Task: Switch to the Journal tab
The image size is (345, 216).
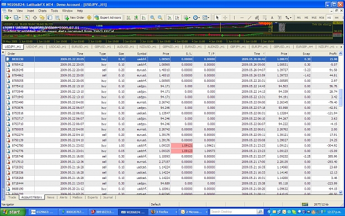Action: (108, 197)
